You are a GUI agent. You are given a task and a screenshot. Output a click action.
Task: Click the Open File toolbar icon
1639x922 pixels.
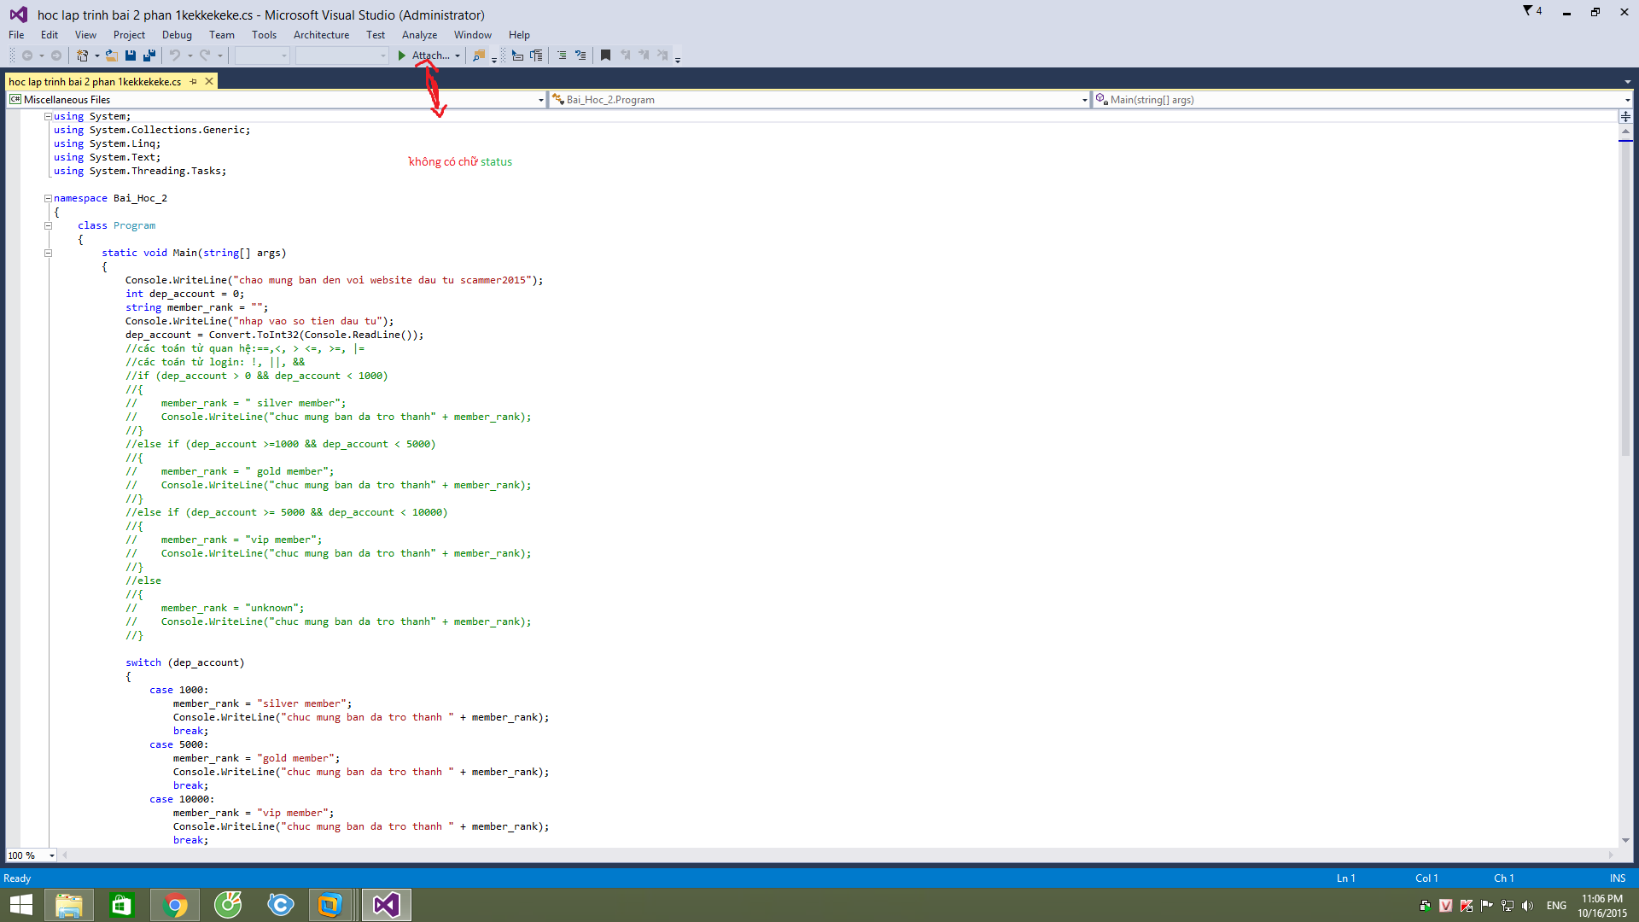click(111, 55)
